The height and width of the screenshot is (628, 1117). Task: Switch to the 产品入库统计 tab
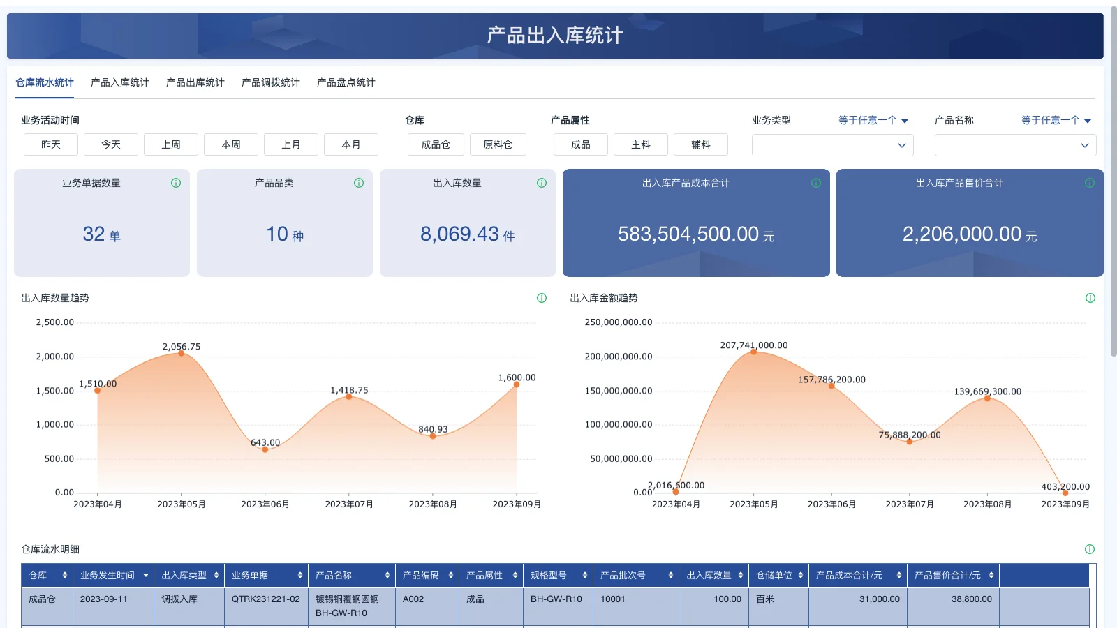[119, 82]
